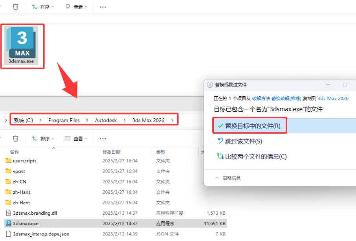Navigate to the Autodesk breadcrumb
The image size is (356, 241).
coord(106,120)
